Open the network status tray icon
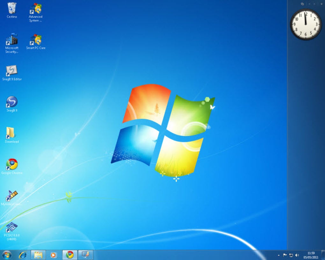325x260 pixels. click(291, 255)
